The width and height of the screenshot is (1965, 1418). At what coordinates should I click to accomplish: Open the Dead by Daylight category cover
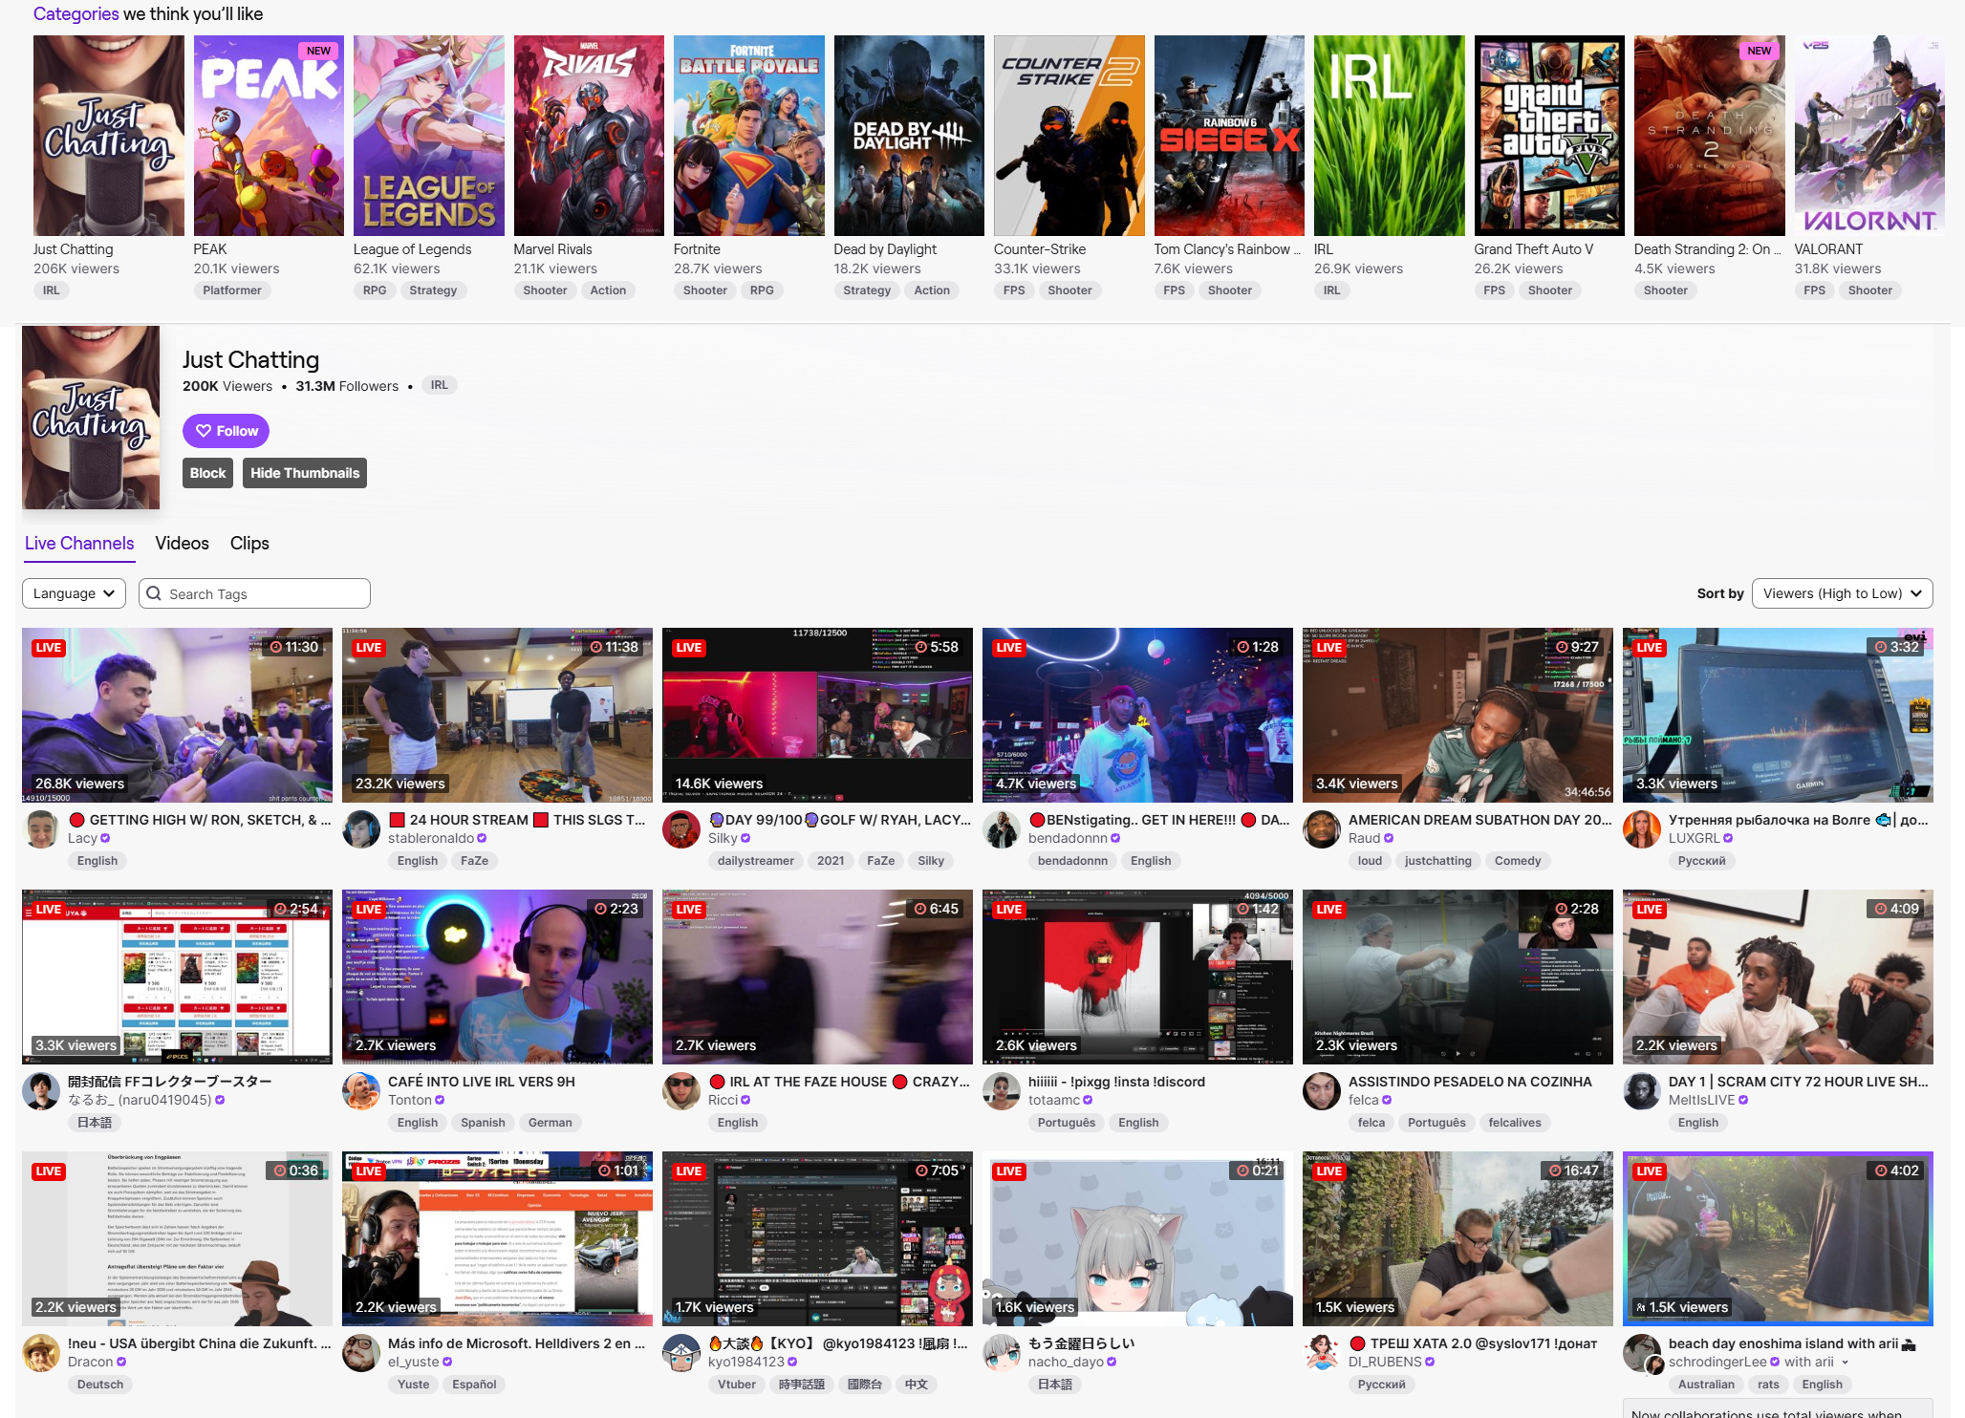tap(909, 136)
